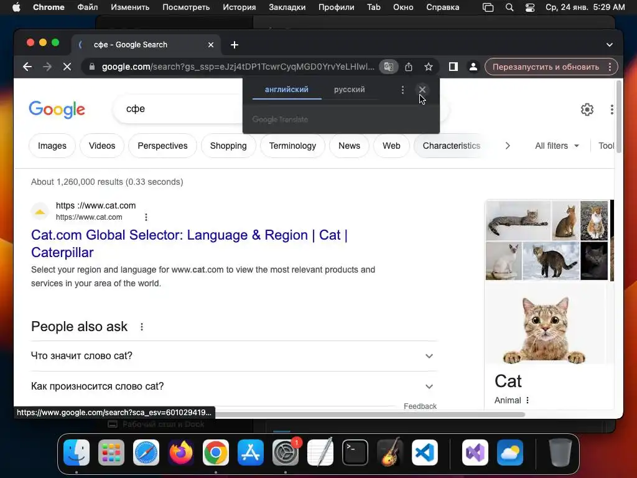Open Chrome three-dot menu on update button

pyautogui.click(x=610, y=67)
